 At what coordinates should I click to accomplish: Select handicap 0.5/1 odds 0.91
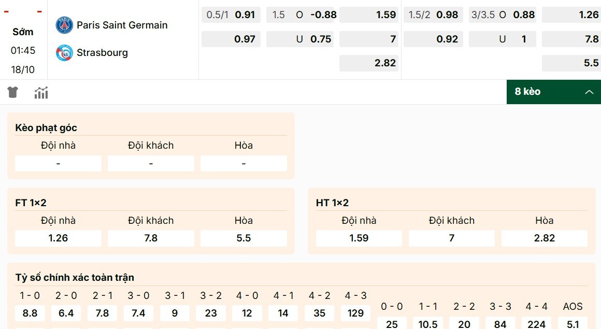tap(231, 15)
